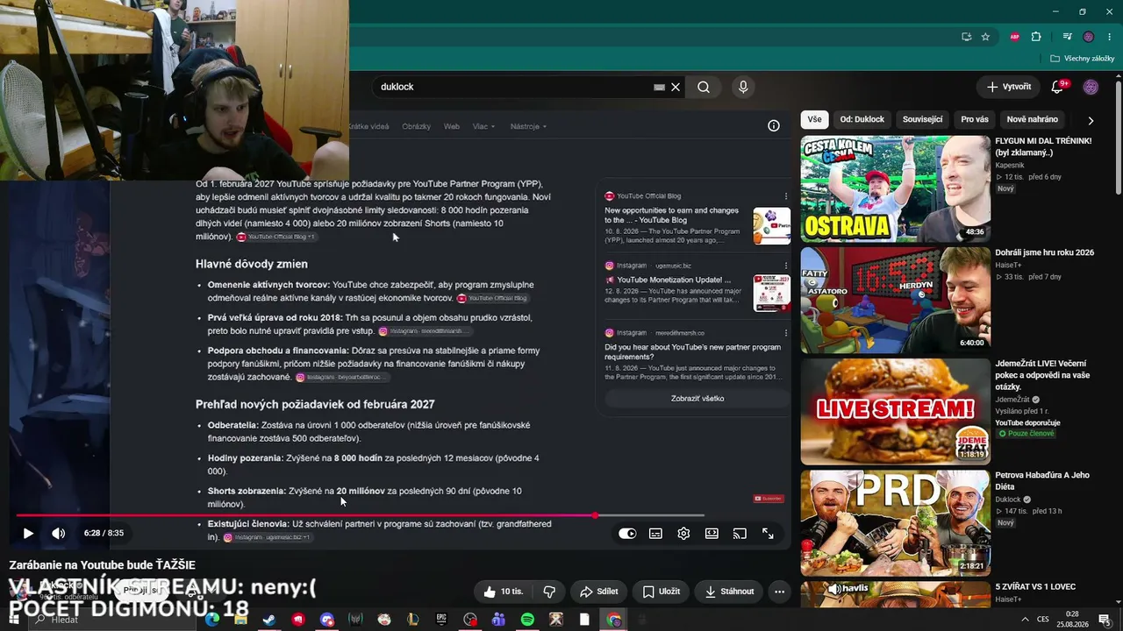
Task: Show more filter chips with the right arrow
Action: 1091,120
